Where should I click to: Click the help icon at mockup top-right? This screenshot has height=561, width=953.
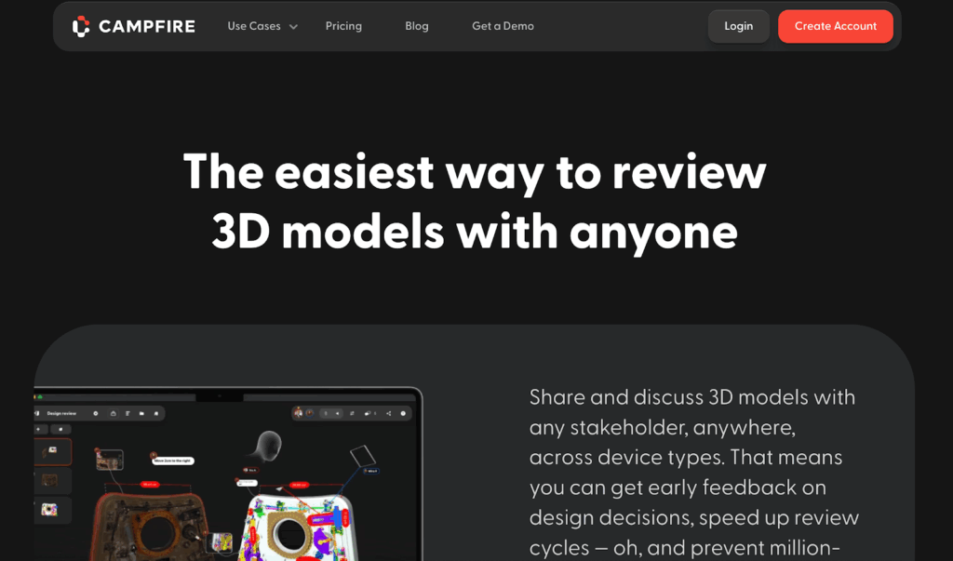click(404, 413)
